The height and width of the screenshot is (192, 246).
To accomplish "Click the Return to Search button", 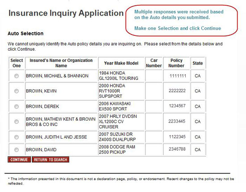I will point(51,160).
